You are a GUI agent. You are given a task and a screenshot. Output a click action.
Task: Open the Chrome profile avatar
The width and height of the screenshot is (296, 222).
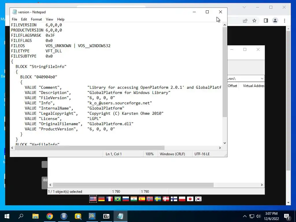point(275,21)
